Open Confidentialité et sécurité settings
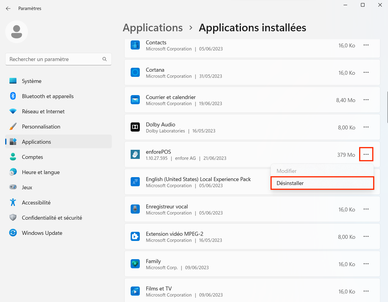388x302 pixels. click(x=58, y=218)
